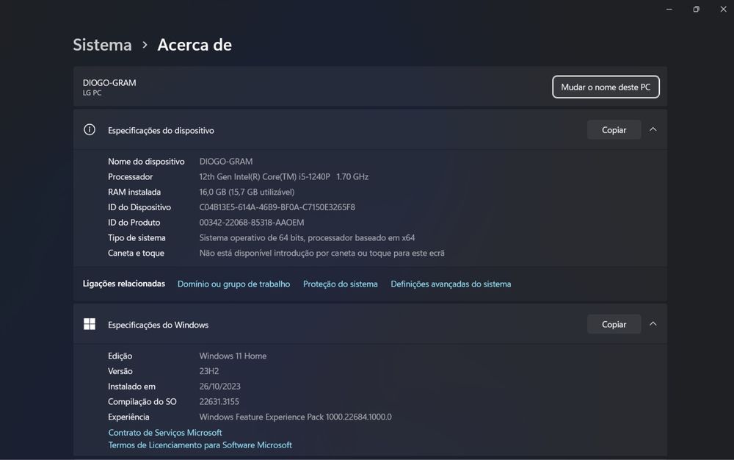Click the ID do Produto label

(134, 223)
